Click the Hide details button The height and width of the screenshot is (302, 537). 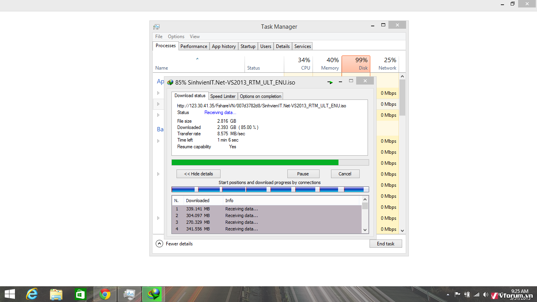point(199,174)
